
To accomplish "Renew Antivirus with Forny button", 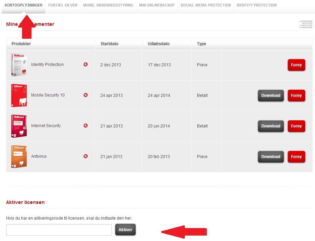I will click(296, 157).
